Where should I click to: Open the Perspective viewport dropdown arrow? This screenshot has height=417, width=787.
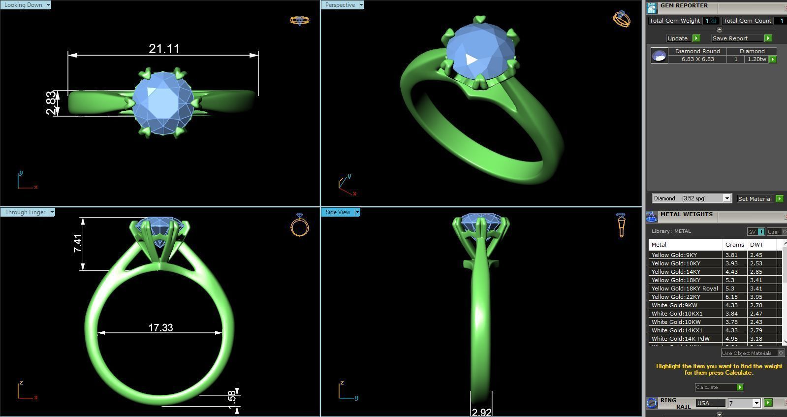[361, 5]
